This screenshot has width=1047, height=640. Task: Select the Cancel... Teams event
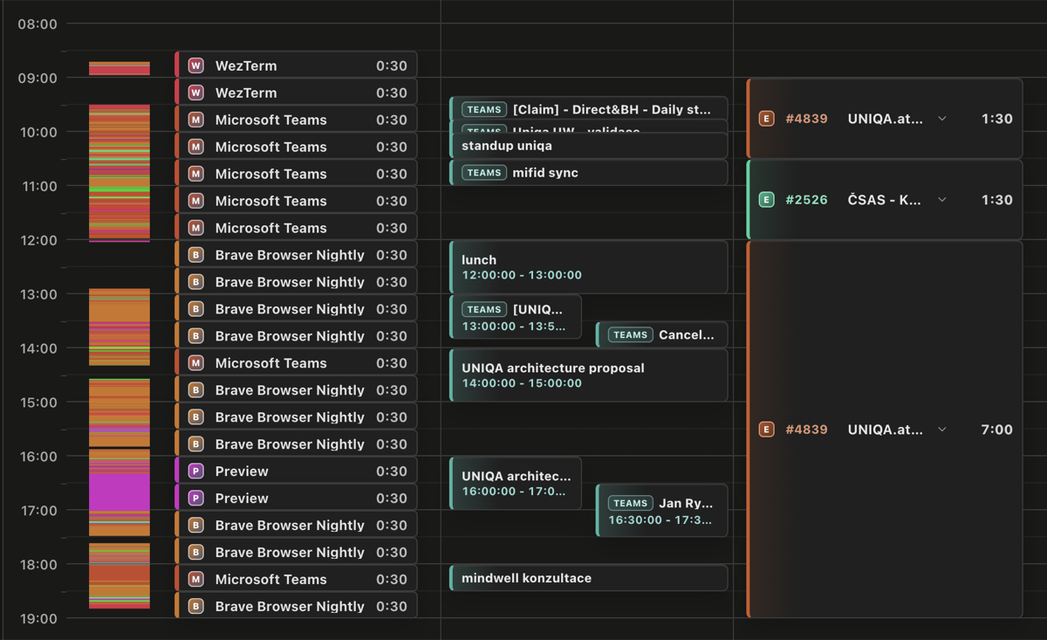[x=661, y=334]
